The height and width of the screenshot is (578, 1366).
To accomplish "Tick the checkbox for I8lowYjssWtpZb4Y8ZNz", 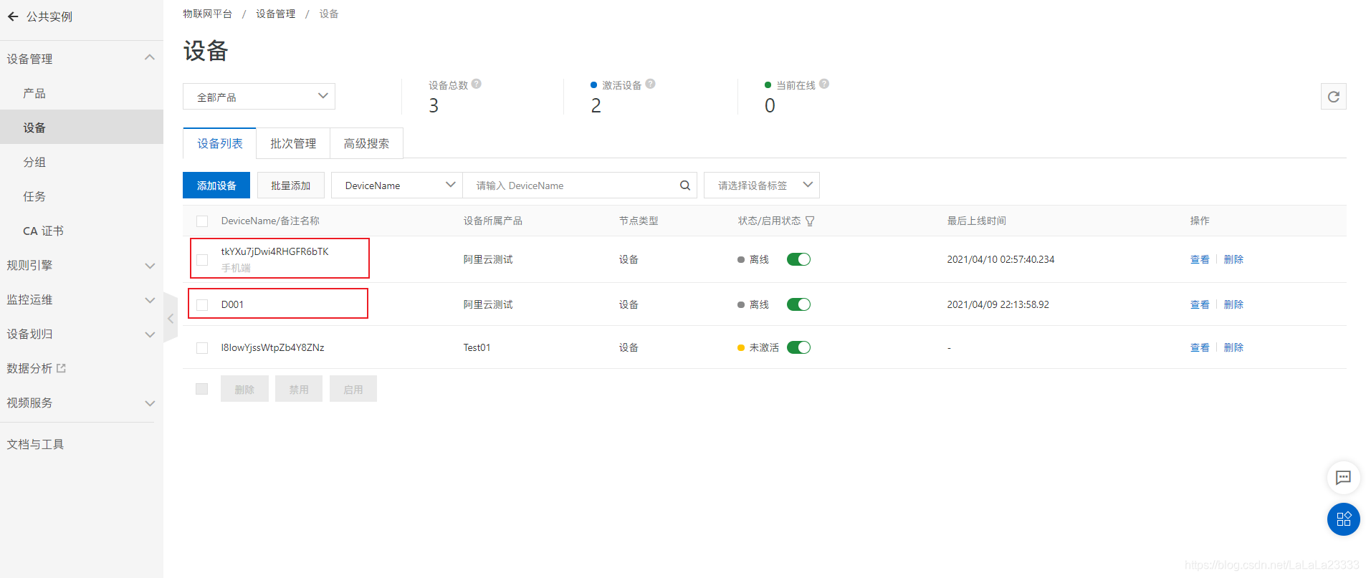I will point(202,348).
